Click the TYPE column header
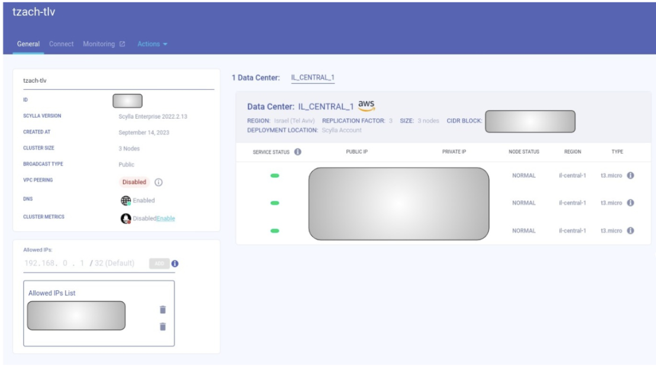Image resolution: width=656 pixels, height=376 pixels. pos(617,152)
